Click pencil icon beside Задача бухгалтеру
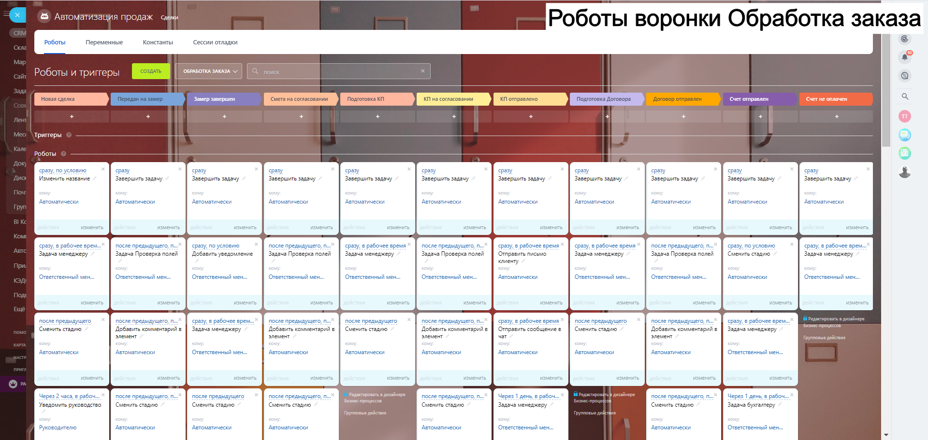The height and width of the screenshot is (440, 928). pyautogui.click(x=780, y=405)
